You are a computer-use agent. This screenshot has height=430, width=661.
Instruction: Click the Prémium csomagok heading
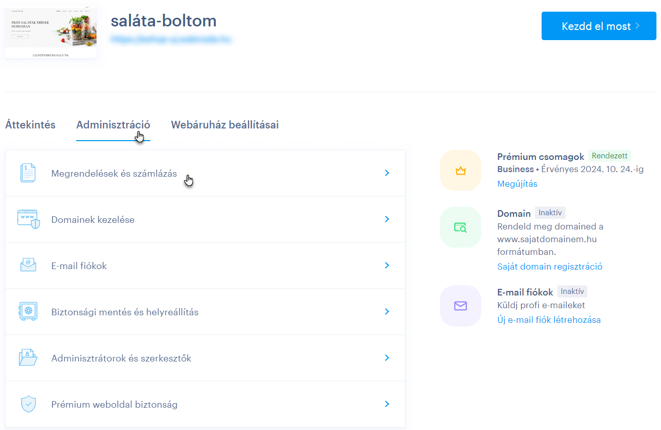pyautogui.click(x=541, y=156)
